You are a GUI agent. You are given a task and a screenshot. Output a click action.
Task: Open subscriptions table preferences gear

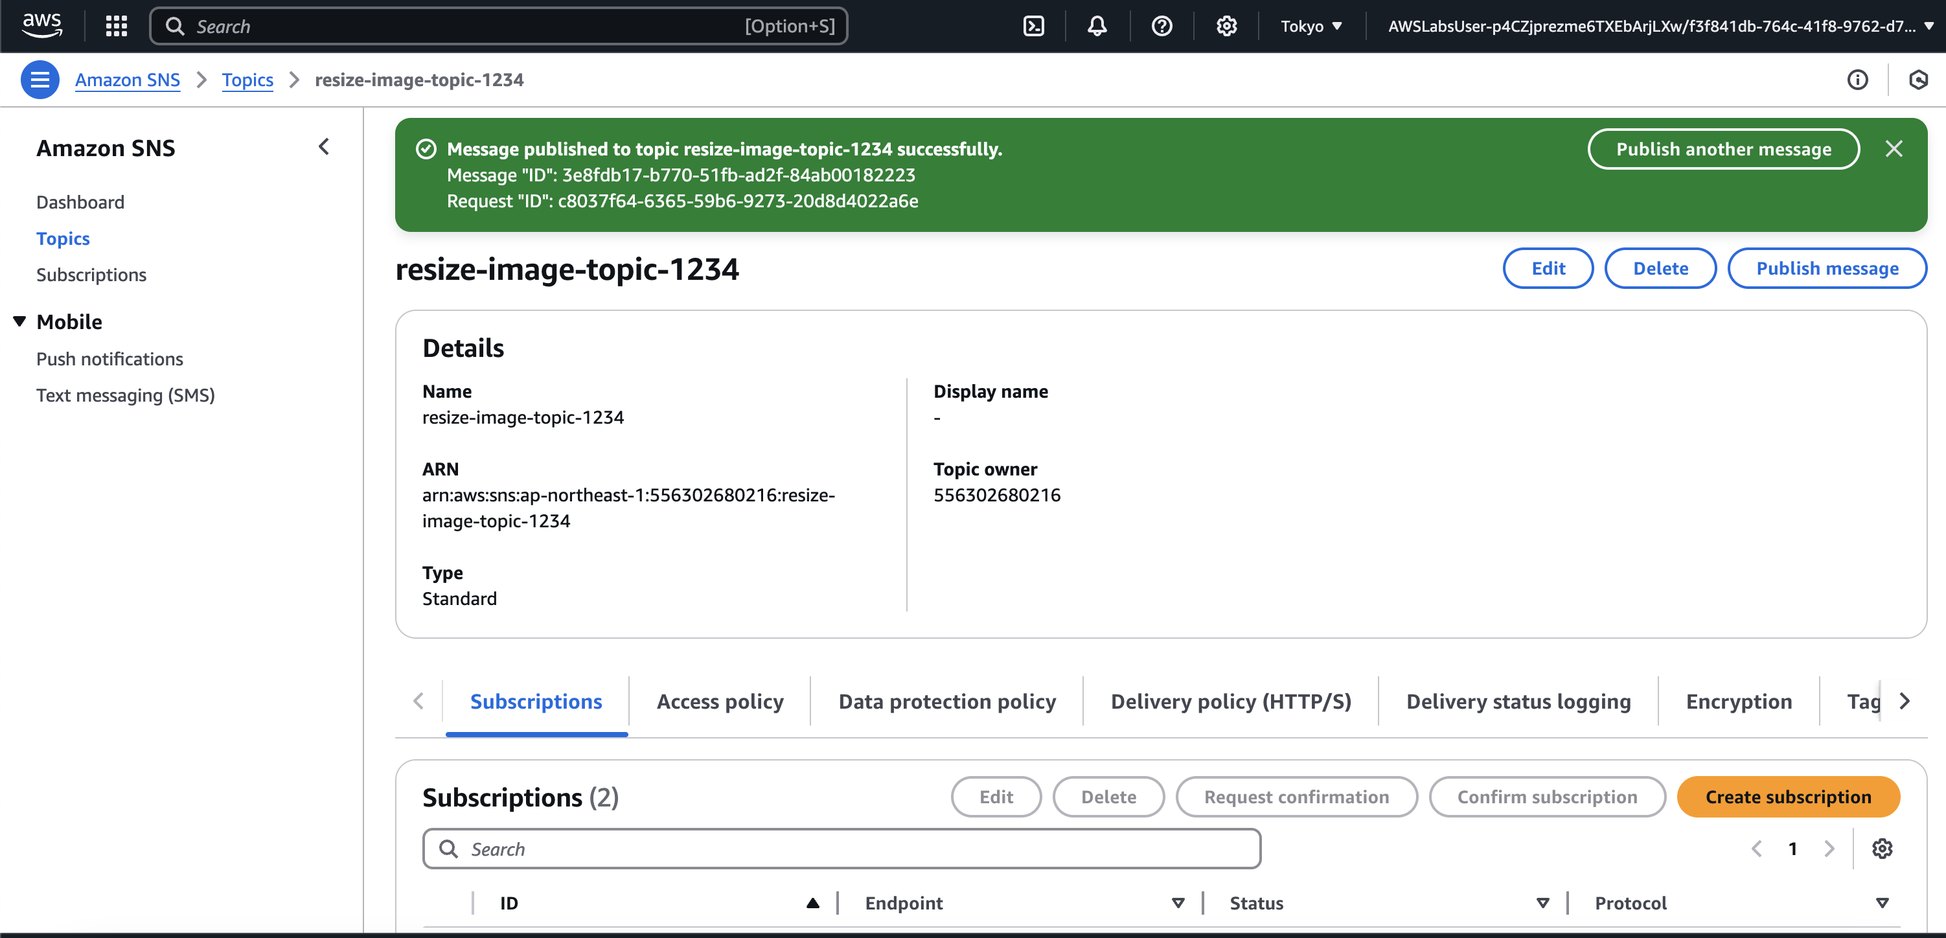1882,849
